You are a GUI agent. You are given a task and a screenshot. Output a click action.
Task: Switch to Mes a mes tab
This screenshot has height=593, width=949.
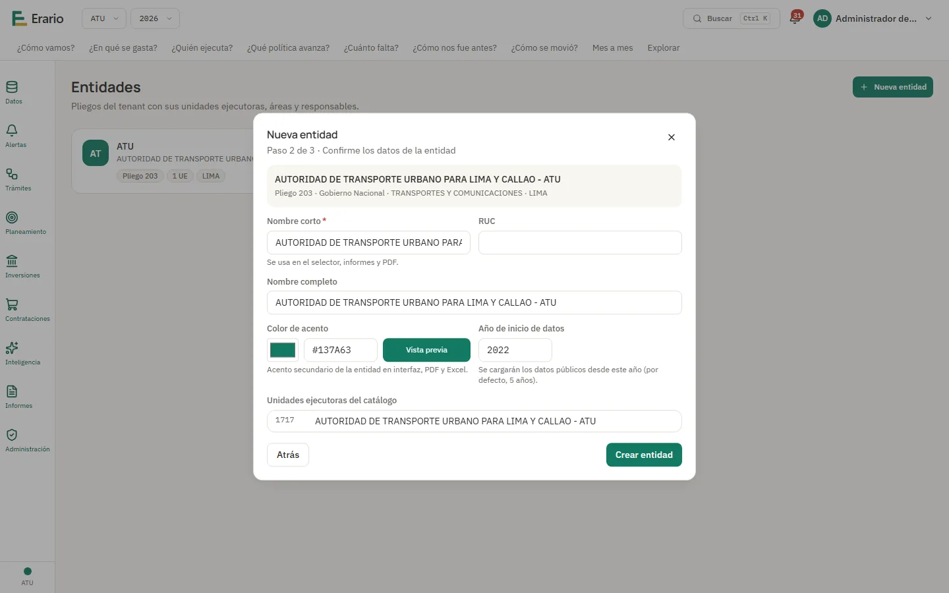tap(612, 48)
